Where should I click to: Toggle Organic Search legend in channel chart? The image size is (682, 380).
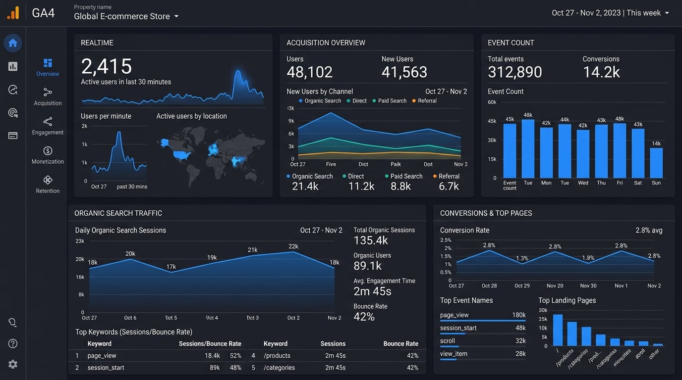[320, 100]
